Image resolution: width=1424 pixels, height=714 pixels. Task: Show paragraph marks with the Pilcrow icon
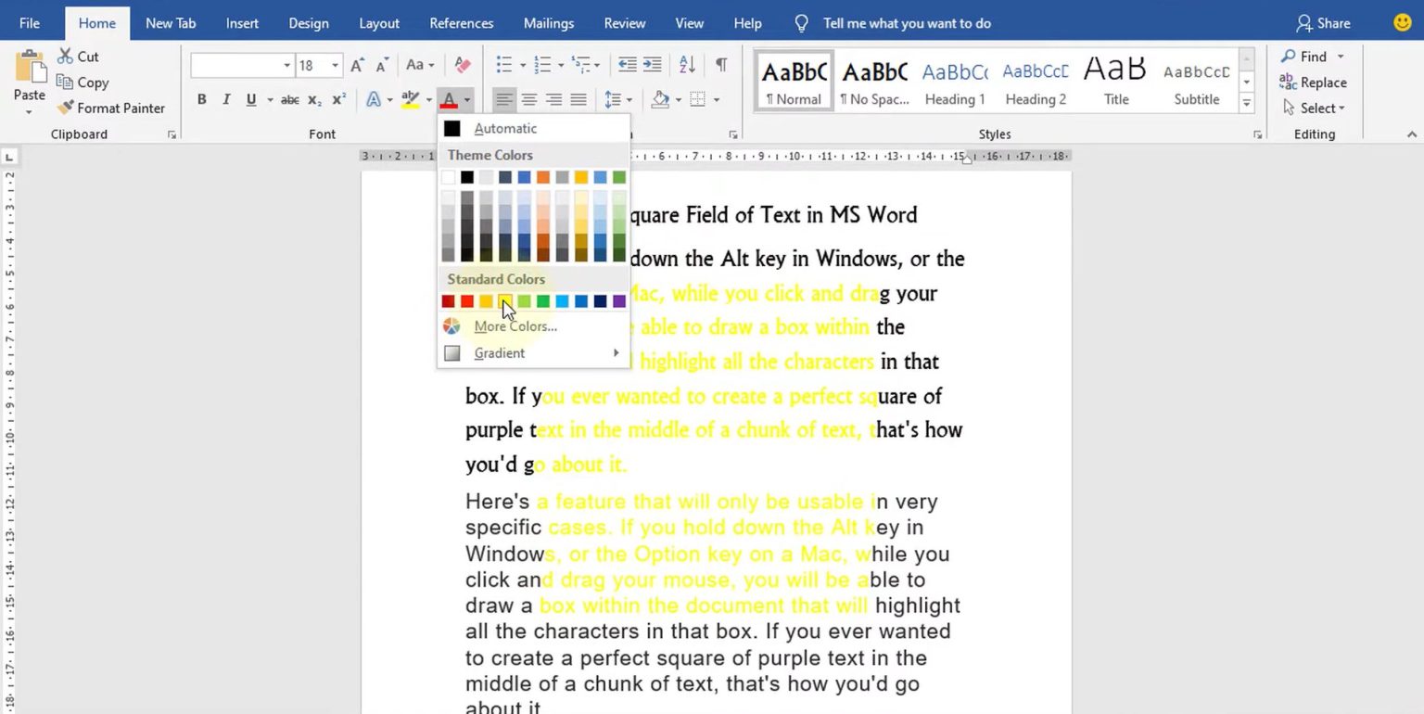(x=721, y=66)
